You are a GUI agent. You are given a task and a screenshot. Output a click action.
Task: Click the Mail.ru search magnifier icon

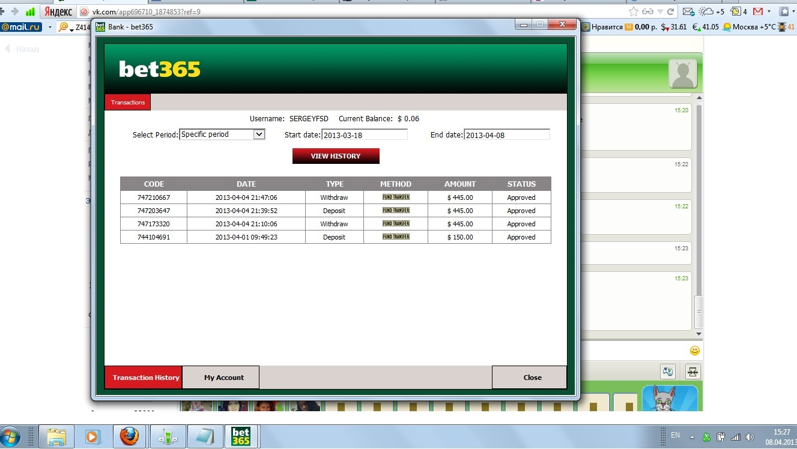click(x=64, y=27)
